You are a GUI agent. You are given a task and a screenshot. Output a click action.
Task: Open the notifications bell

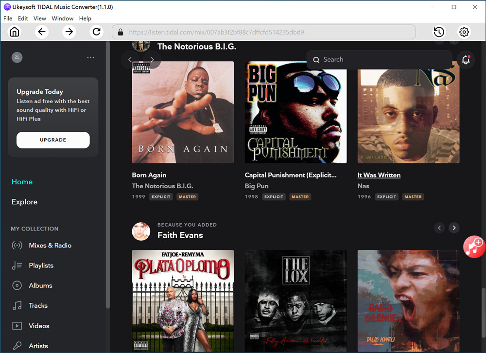pos(466,60)
